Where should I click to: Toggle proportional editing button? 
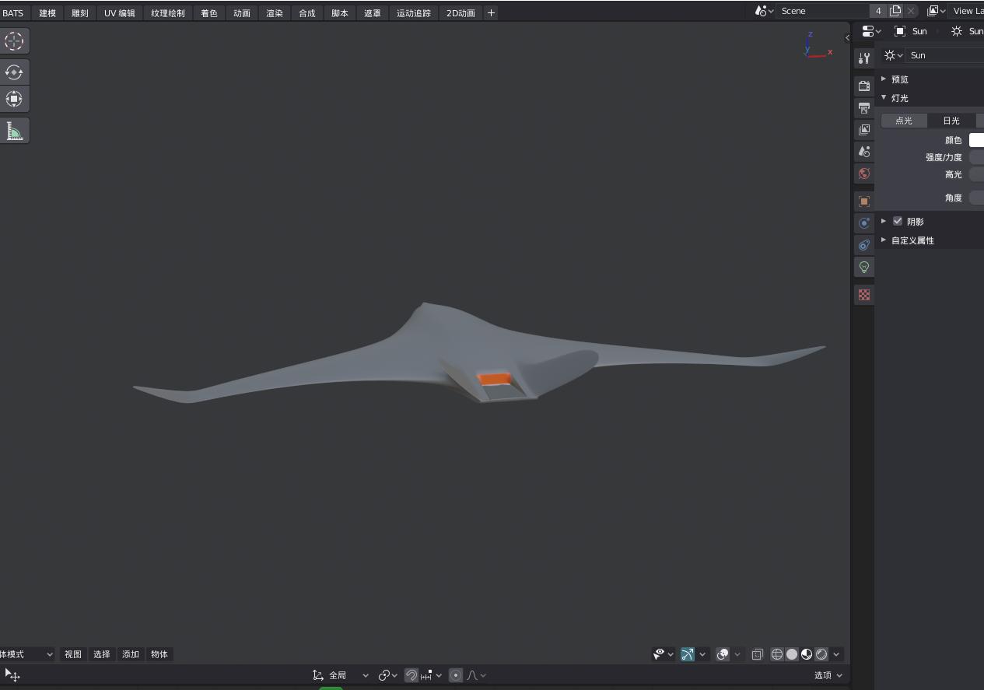click(x=456, y=675)
